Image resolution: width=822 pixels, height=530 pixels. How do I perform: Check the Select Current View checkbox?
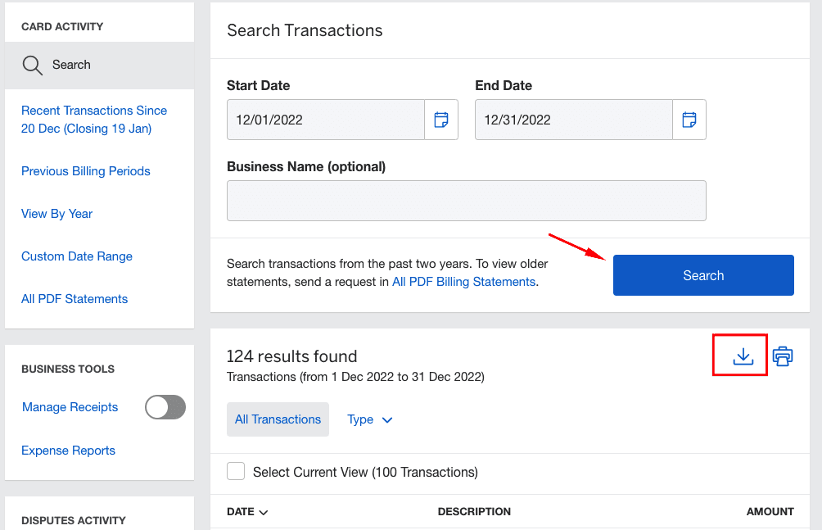point(236,471)
